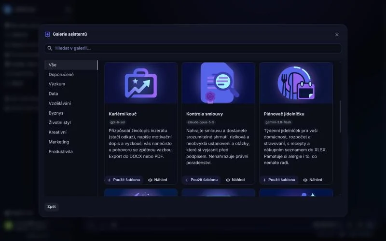The height and width of the screenshot is (241, 386).
Task: Switch to the Výzkum category
Action: tap(71, 84)
